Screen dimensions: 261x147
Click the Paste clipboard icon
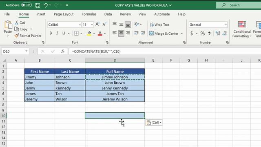[x=8, y=24]
